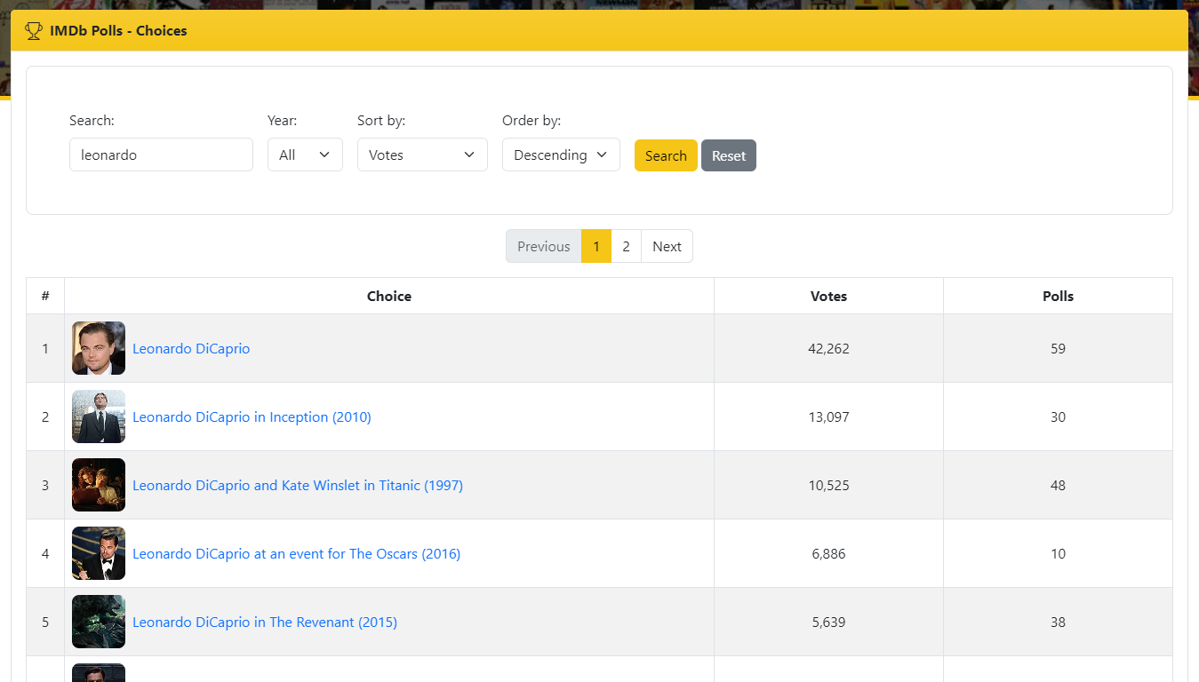
Task: Click the yellow Search button
Action: tap(666, 155)
